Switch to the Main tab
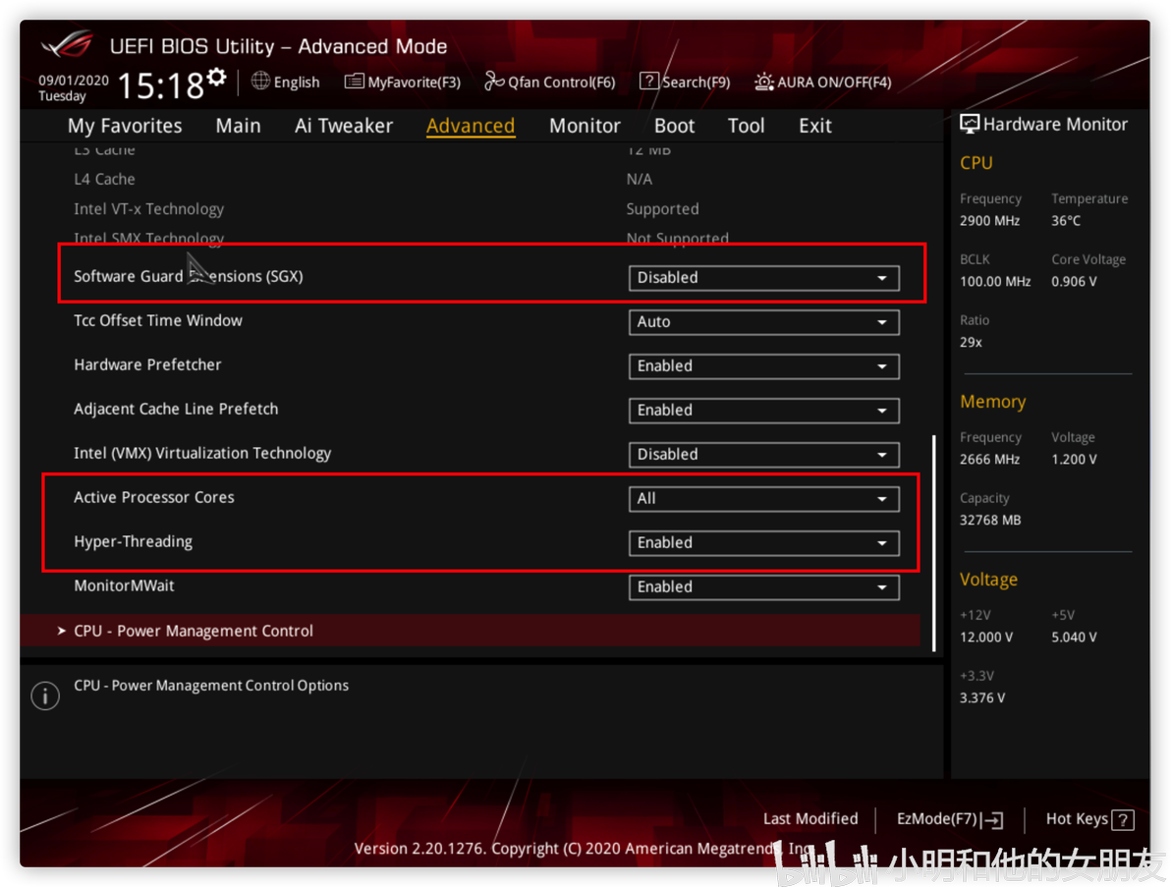The height and width of the screenshot is (887, 1171). point(239,126)
